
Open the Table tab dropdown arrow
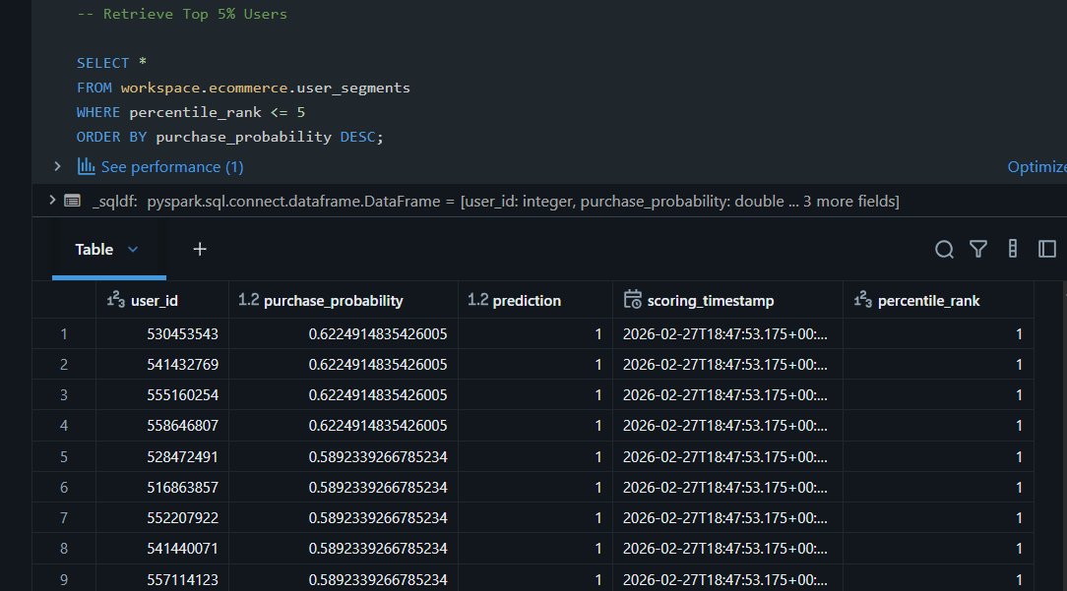pyautogui.click(x=133, y=250)
